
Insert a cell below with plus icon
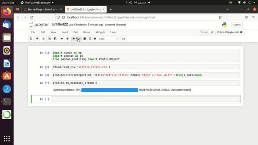pos(37,39)
